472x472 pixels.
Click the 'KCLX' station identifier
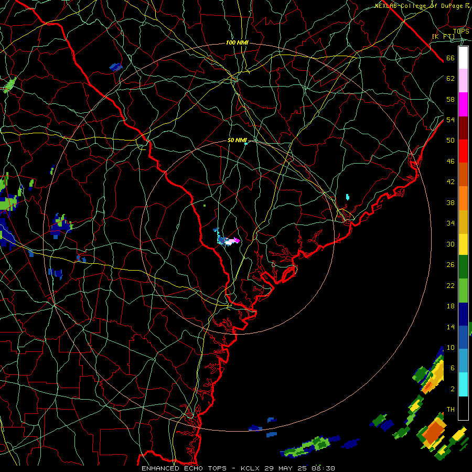[x=251, y=468]
